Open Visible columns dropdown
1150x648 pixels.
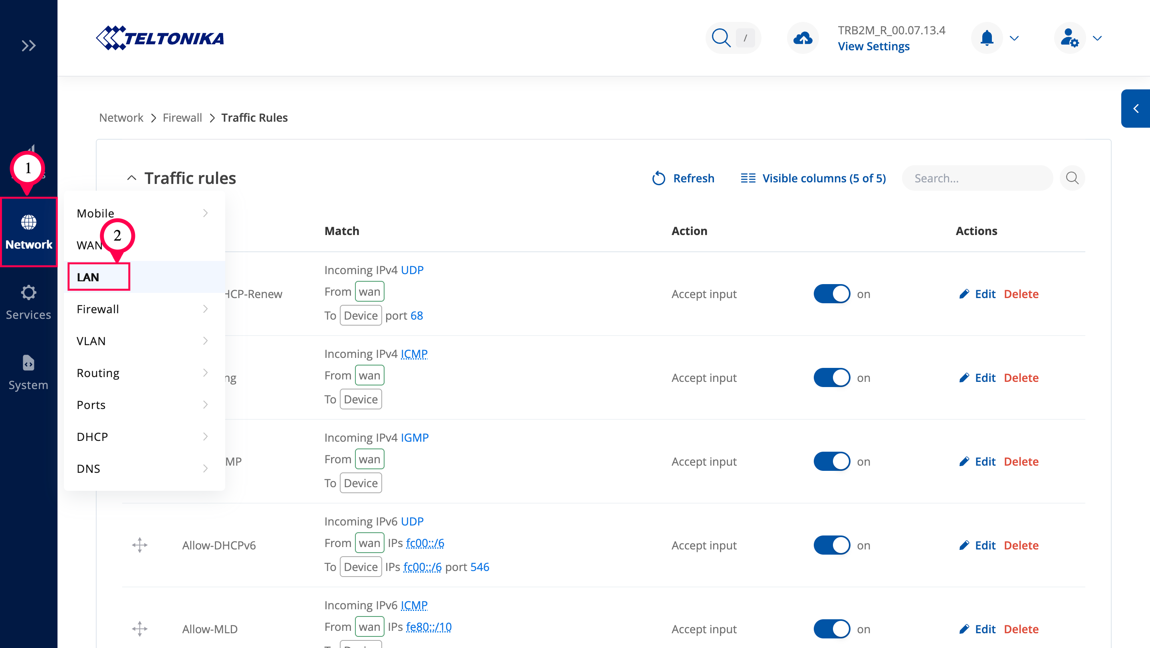[x=813, y=178]
